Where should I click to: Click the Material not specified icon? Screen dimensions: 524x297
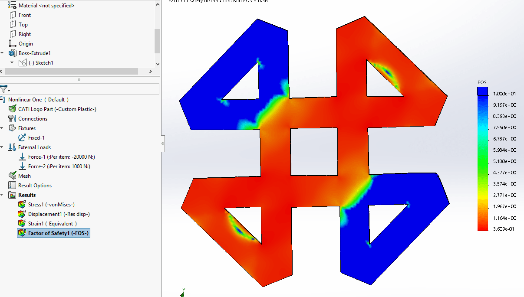click(12, 5)
